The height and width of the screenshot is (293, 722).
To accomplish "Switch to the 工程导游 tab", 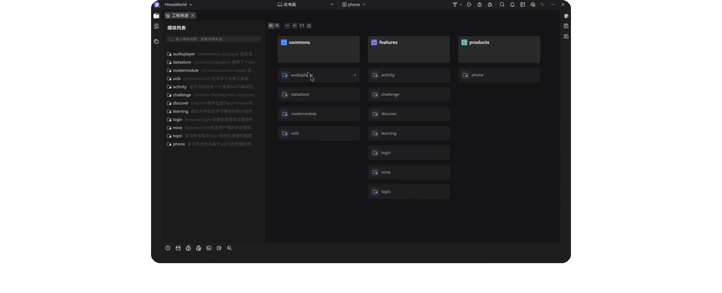I will 180,15.
